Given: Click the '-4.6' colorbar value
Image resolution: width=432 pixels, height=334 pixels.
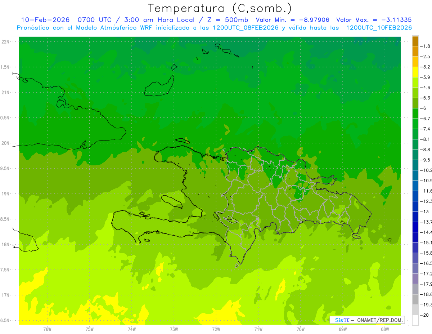Looking at the screenshot, I should 426,88.
